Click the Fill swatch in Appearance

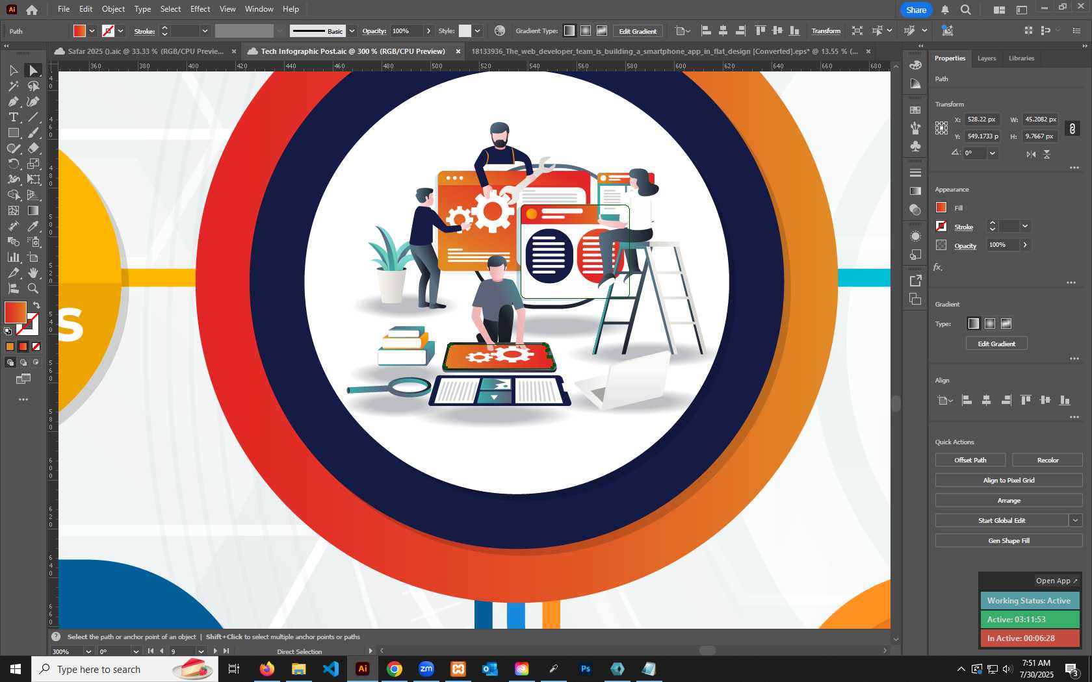941,207
